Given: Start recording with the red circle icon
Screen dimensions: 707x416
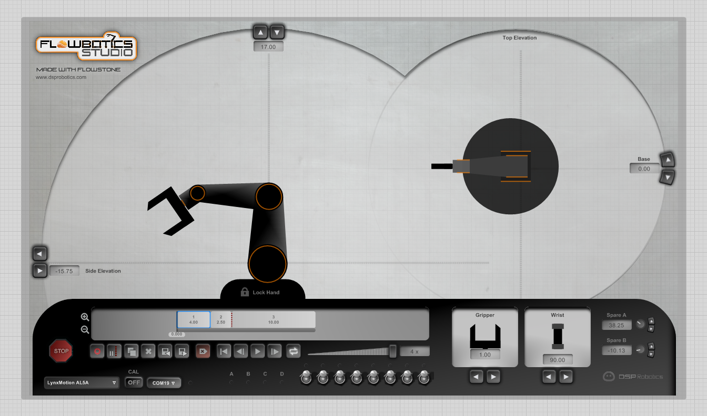Looking at the screenshot, I should pos(97,351).
